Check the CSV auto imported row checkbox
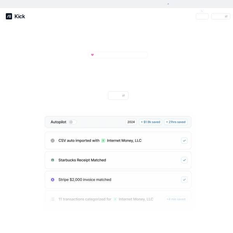233x233 pixels. pyautogui.click(x=184, y=141)
